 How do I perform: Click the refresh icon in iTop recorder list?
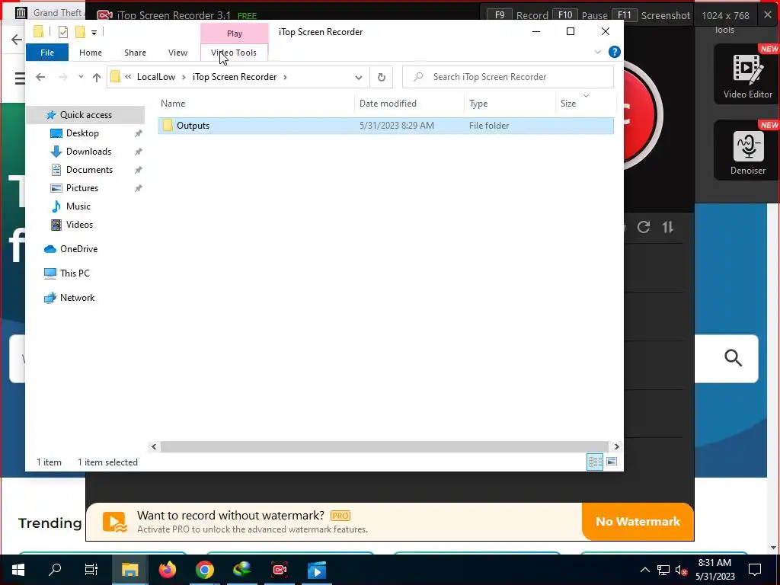[x=643, y=227]
